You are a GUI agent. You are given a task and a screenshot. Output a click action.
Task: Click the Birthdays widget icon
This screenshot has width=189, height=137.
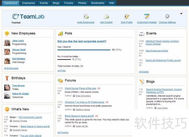coord(7,78)
